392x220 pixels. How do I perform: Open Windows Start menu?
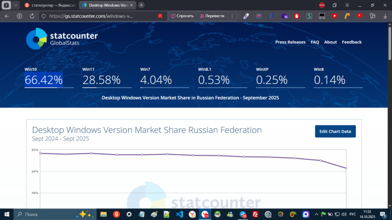point(7,214)
